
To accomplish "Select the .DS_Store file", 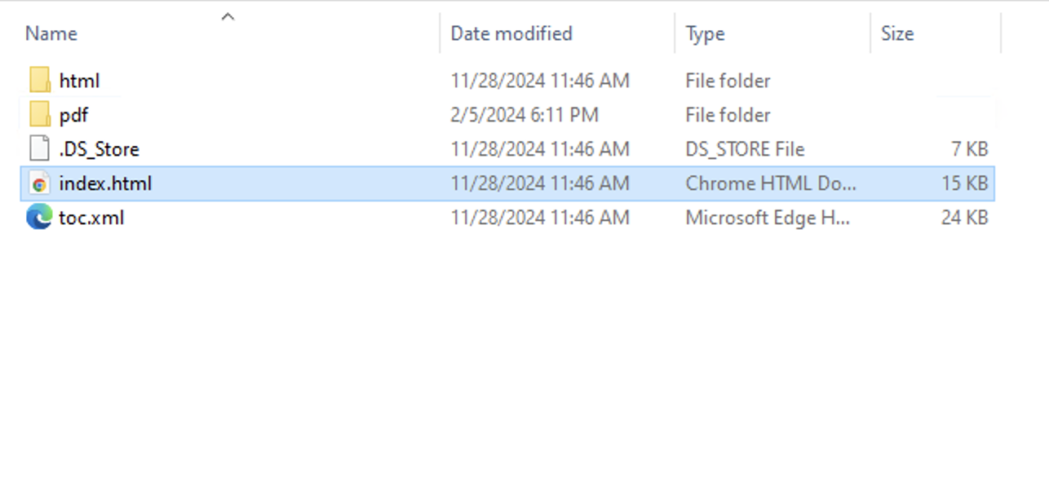I will coord(100,148).
